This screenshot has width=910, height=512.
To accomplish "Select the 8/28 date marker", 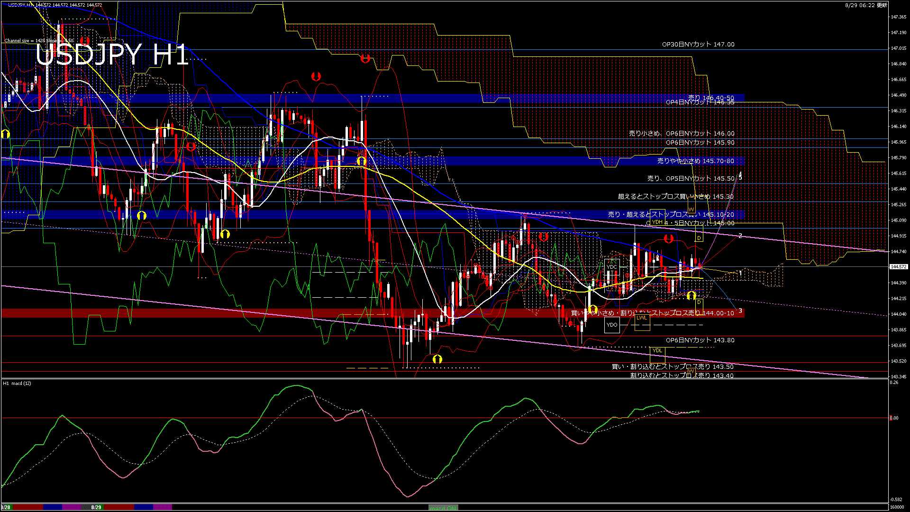I will [6, 507].
